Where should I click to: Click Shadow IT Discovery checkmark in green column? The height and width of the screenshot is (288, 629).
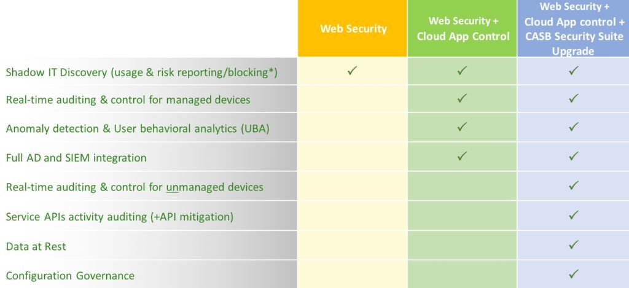click(x=462, y=71)
